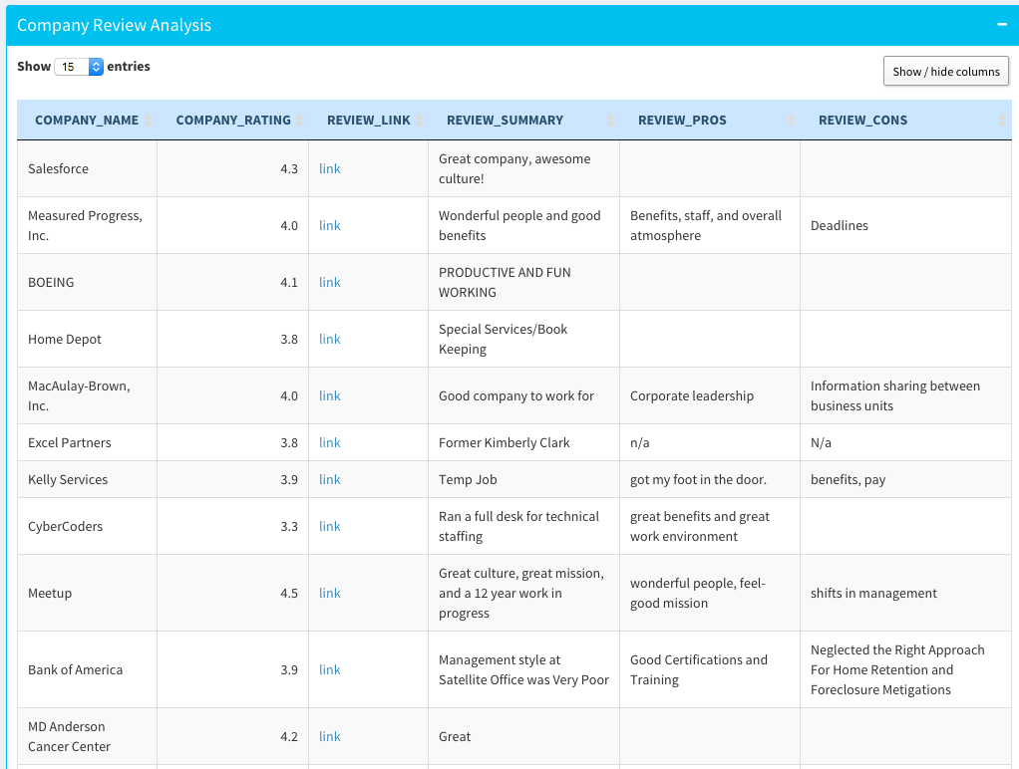Click the 4.1 rating for BOEING
Viewport: 1019px width, 769px height.
289,283
